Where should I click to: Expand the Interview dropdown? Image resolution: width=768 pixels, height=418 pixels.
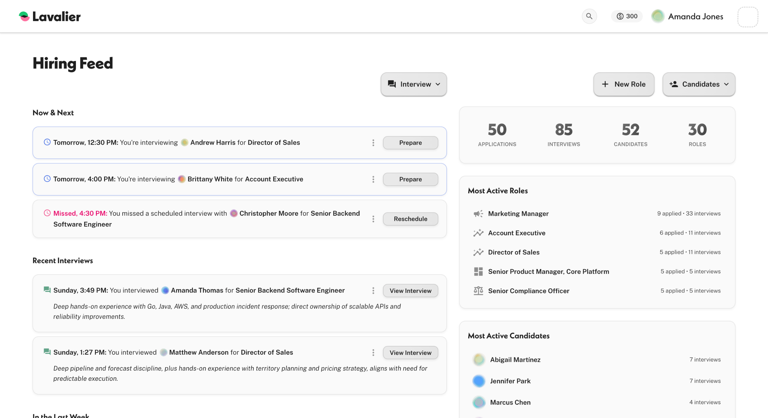[414, 84]
